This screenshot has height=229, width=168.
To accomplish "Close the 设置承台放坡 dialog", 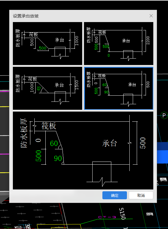I will click(x=151, y=16).
